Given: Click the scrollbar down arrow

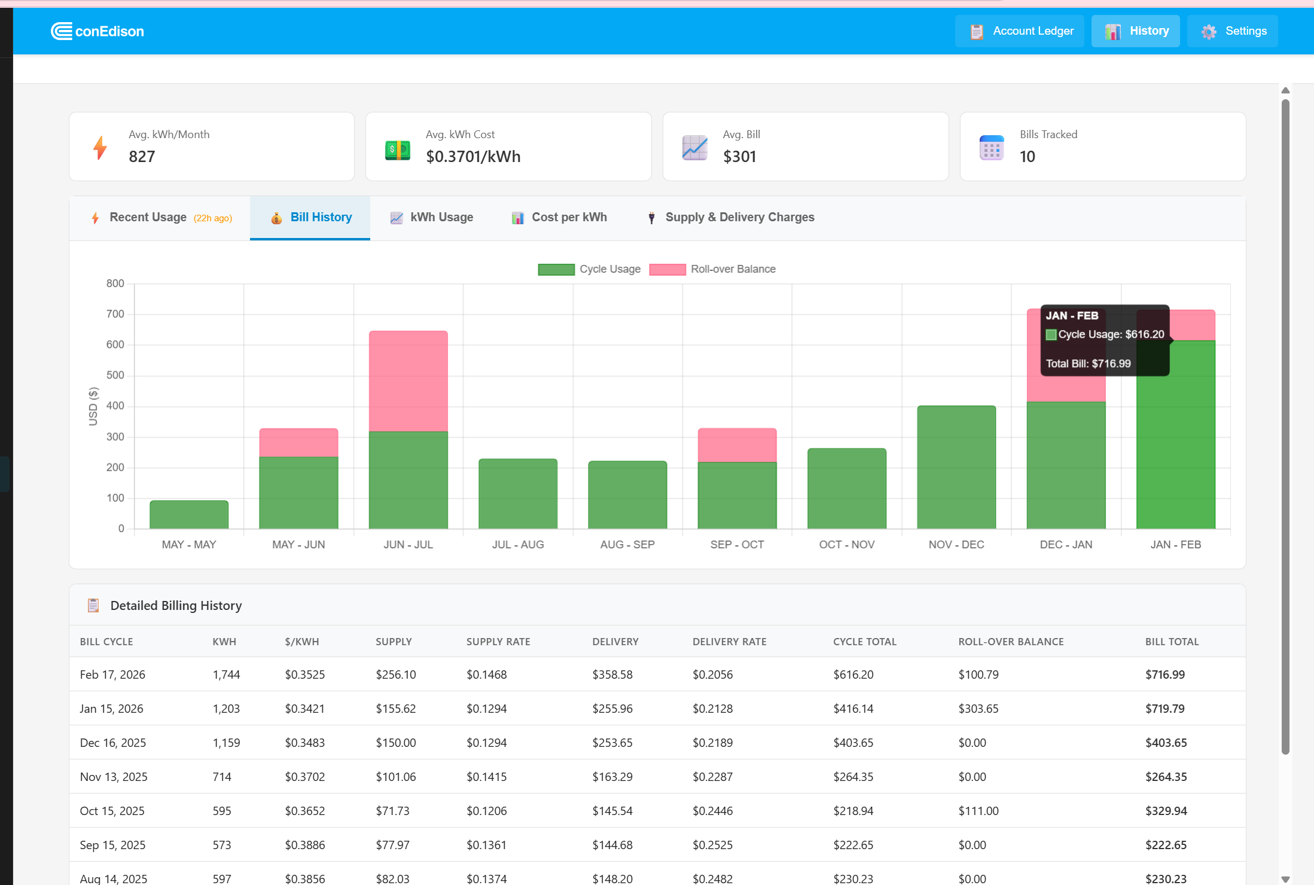Looking at the screenshot, I should 1285,879.
